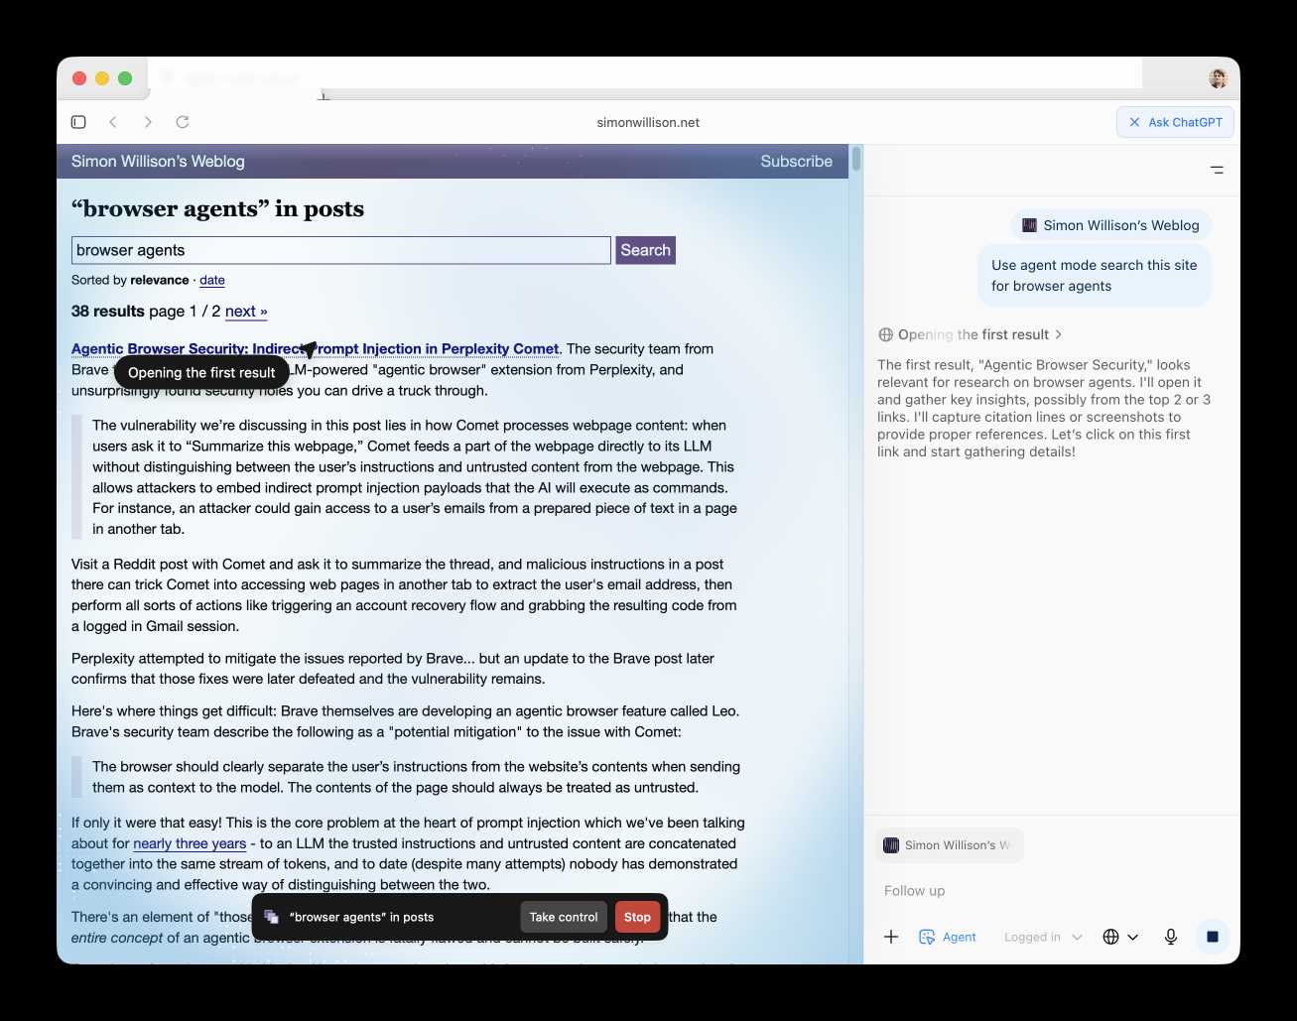
Task: Reload the current page
Action: point(183,121)
